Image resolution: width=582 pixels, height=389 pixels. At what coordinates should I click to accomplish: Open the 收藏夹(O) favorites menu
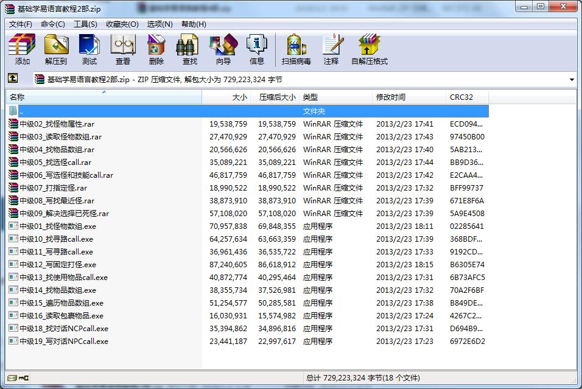(x=122, y=24)
